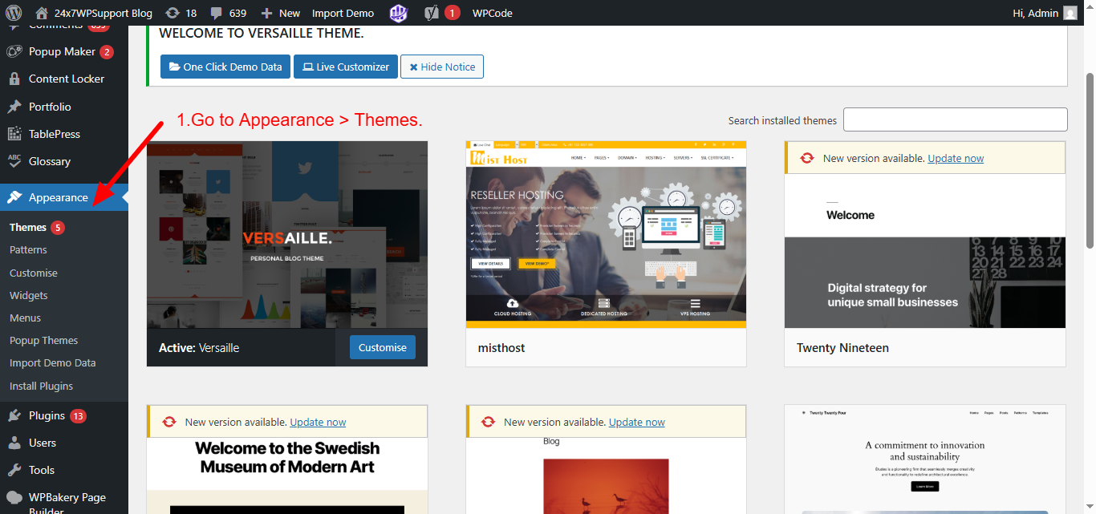Click the Themes count badge 5
The width and height of the screenshot is (1096, 514).
coord(58,228)
